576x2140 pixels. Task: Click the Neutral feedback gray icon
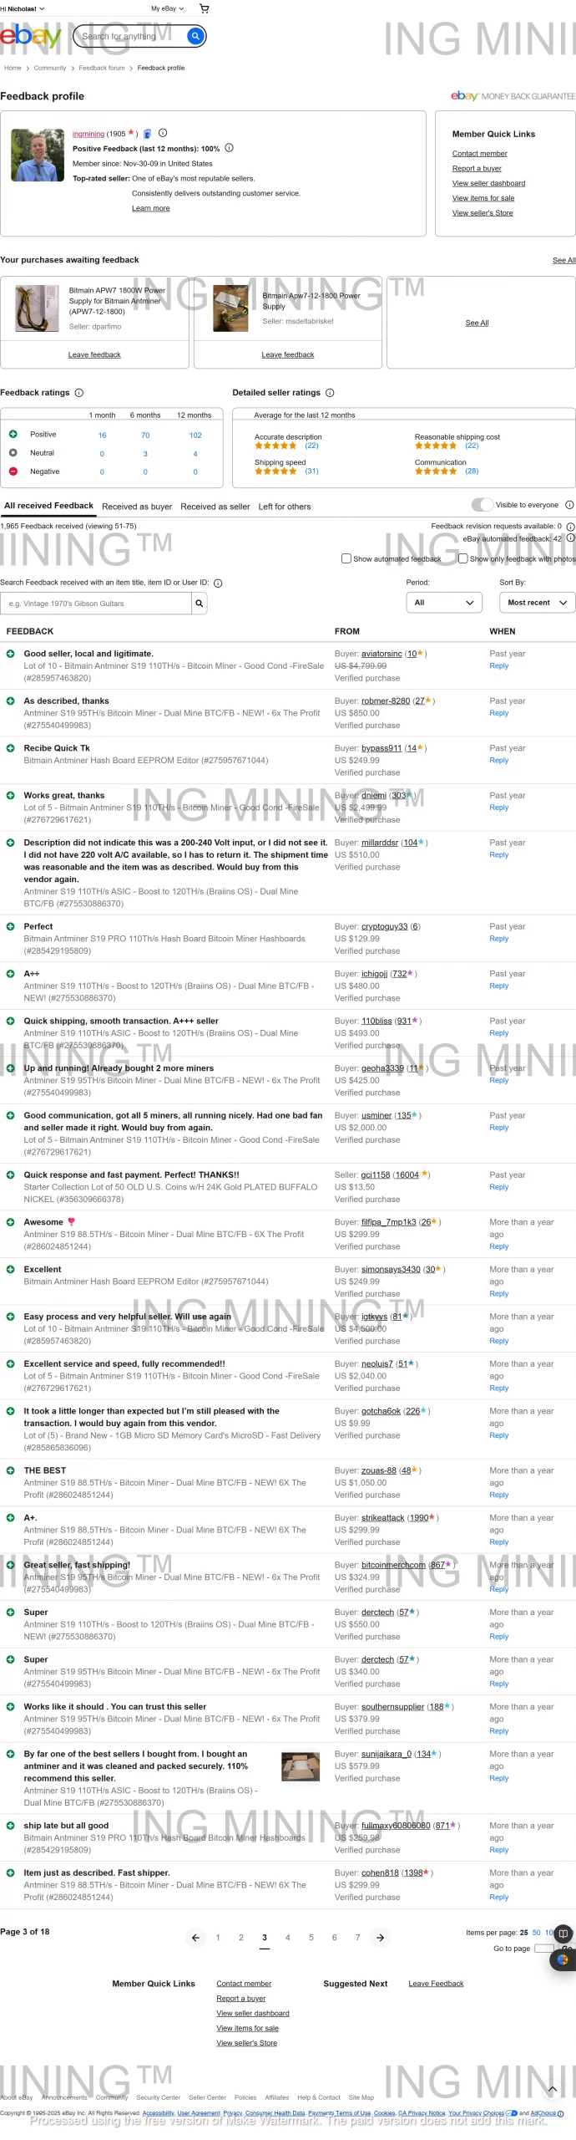click(x=13, y=452)
